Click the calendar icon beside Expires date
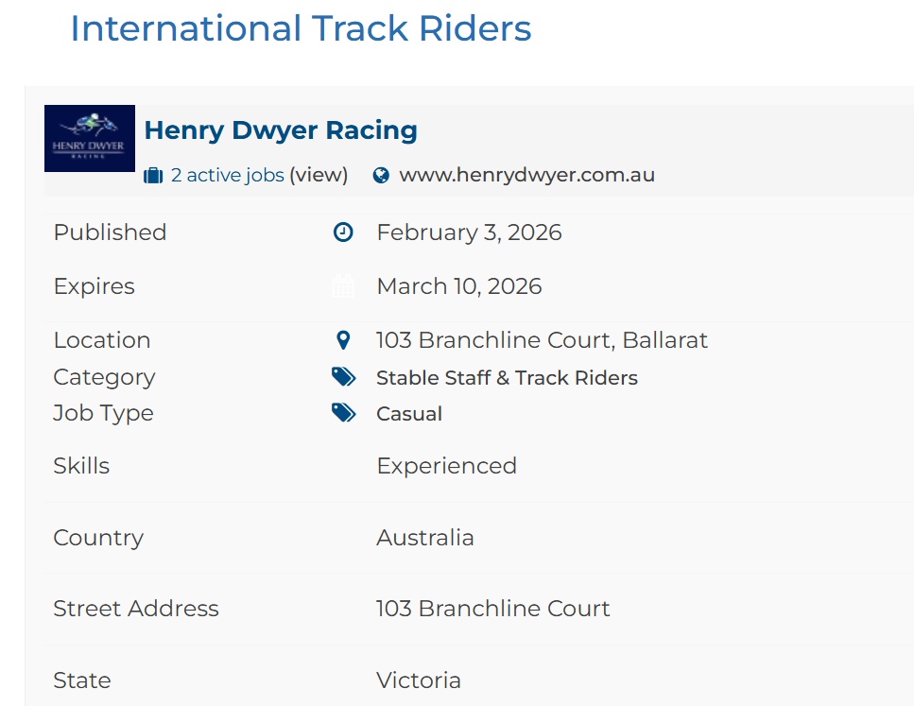The height and width of the screenshot is (706, 914). (343, 286)
